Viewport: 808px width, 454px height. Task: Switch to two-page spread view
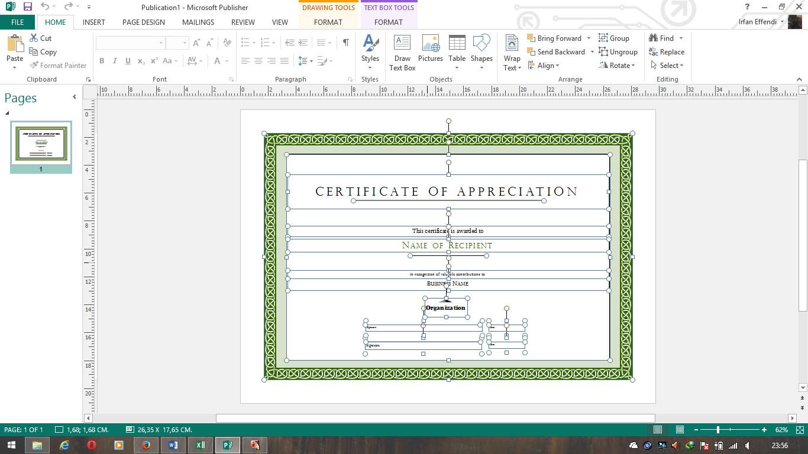680,430
